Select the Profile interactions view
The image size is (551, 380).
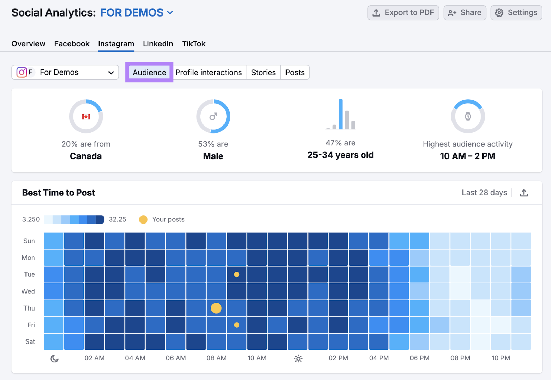[x=209, y=73]
